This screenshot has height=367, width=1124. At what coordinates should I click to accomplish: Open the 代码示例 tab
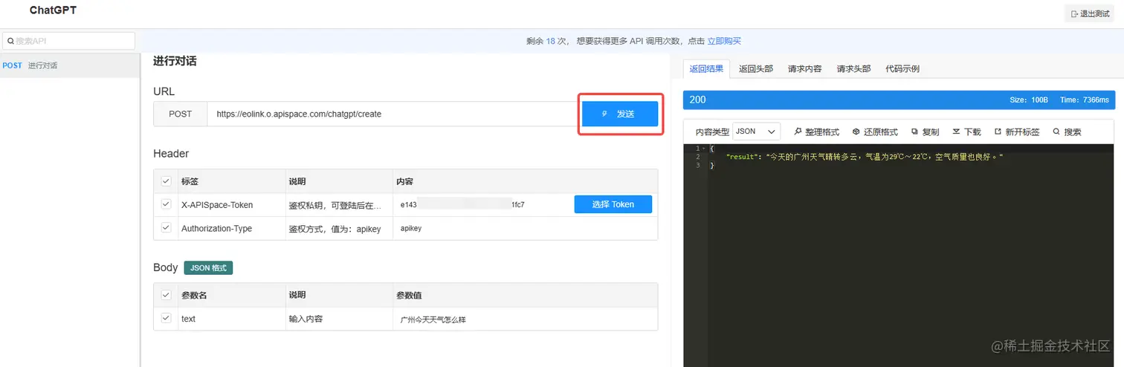(x=902, y=68)
